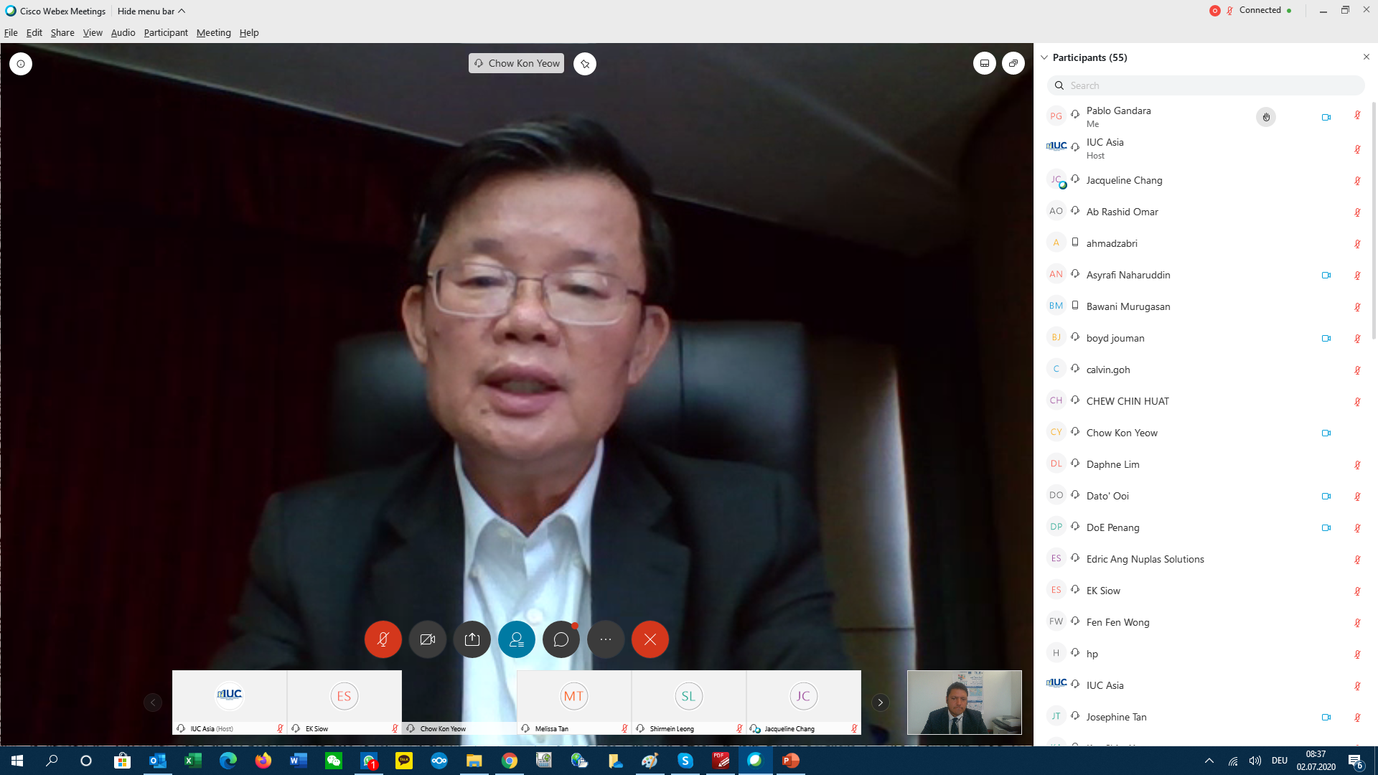
Task: Collapse the Participants (55) panel chevron
Action: pyautogui.click(x=1044, y=57)
